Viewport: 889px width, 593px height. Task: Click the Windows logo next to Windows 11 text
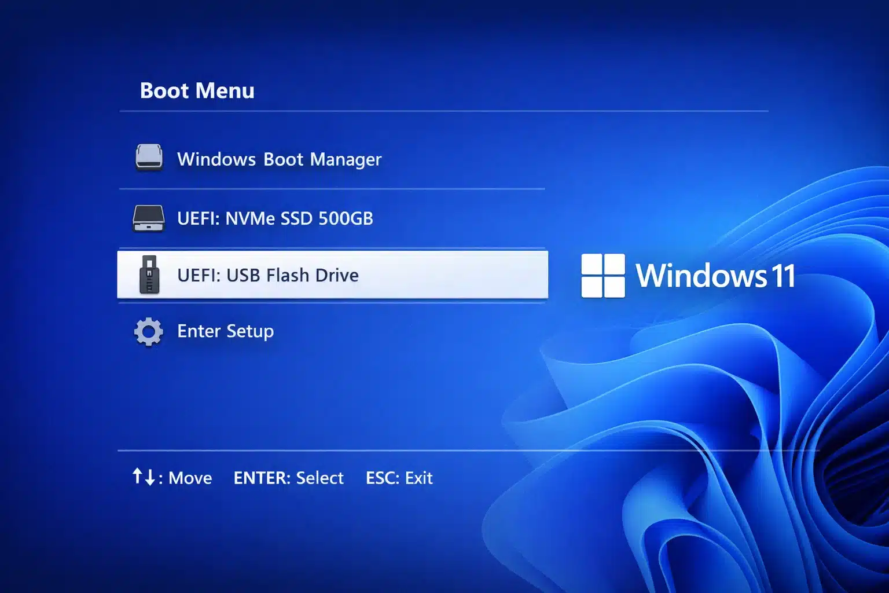(x=604, y=276)
